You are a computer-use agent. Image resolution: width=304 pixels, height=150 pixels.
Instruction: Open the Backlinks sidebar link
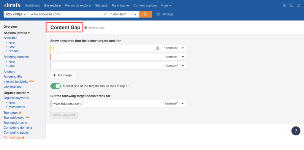10,38
